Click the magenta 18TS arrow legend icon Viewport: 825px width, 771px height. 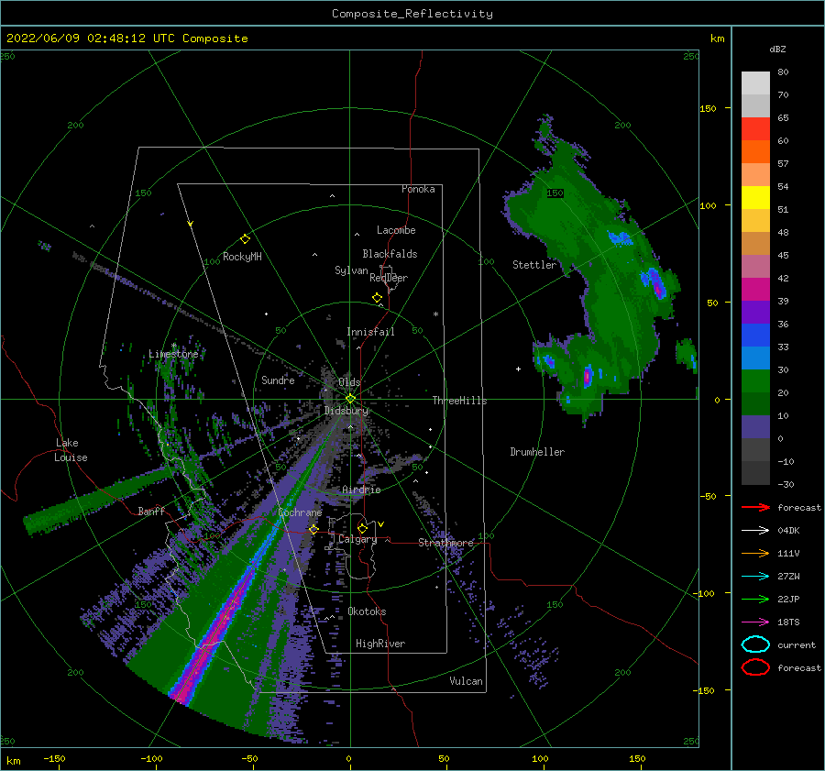[x=755, y=622]
